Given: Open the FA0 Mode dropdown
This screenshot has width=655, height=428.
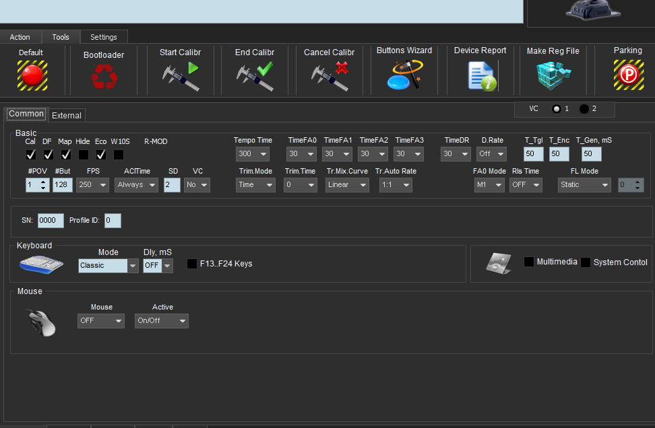Looking at the screenshot, I should point(490,185).
